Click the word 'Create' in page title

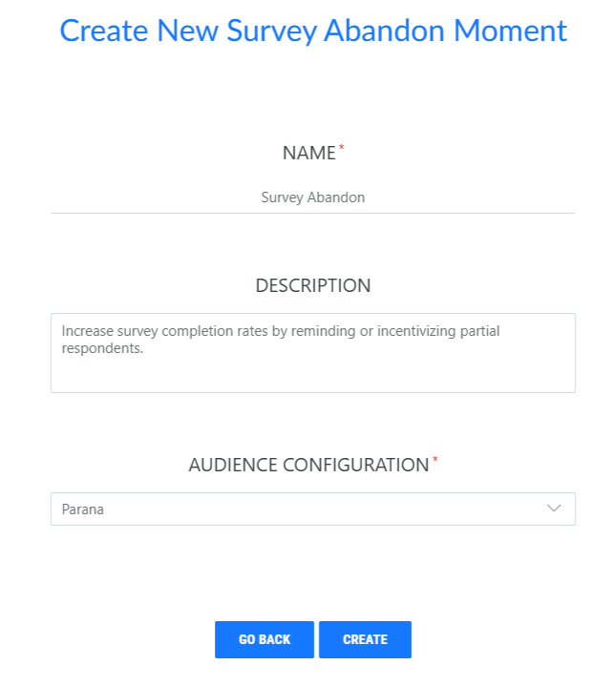(104, 31)
